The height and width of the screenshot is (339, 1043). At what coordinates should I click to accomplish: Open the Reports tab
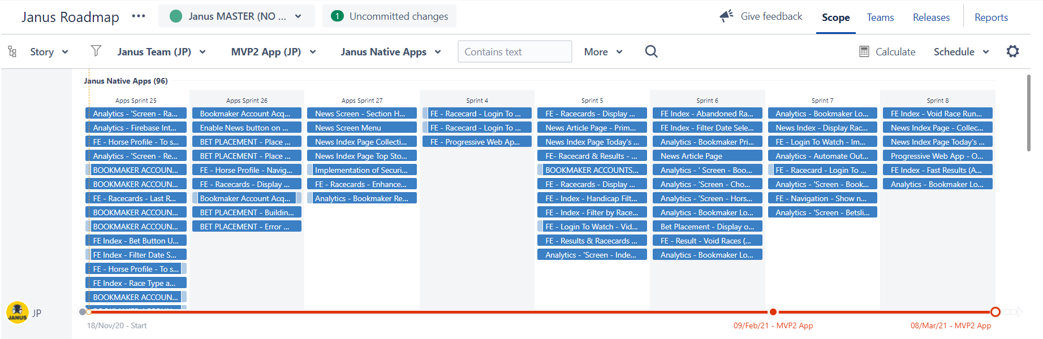pos(991,18)
